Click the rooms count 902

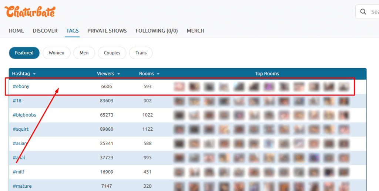(x=147, y=101)
